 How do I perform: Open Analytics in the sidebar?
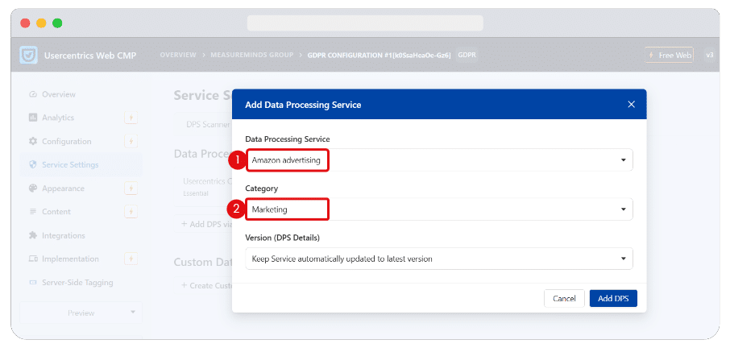[58, 118]
